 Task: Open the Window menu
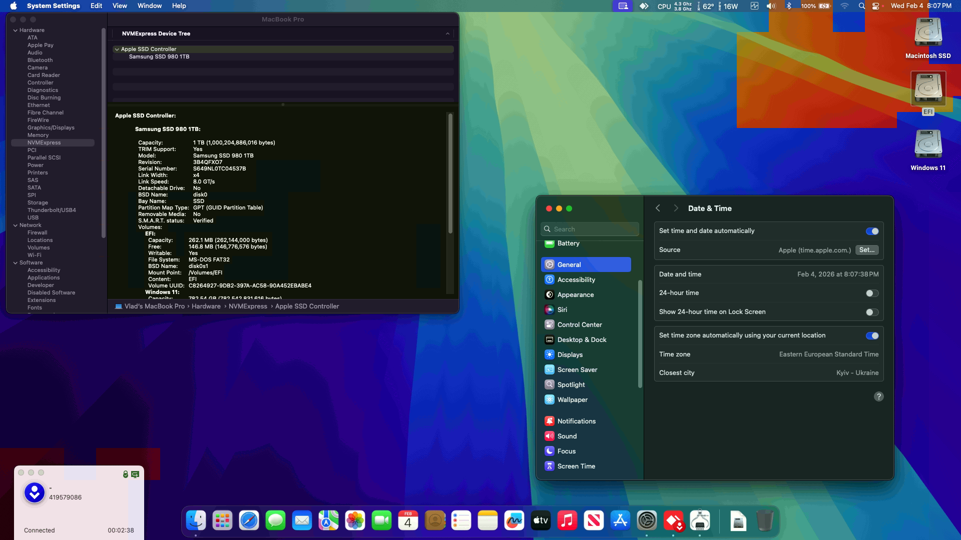click(x=149, y=6)
